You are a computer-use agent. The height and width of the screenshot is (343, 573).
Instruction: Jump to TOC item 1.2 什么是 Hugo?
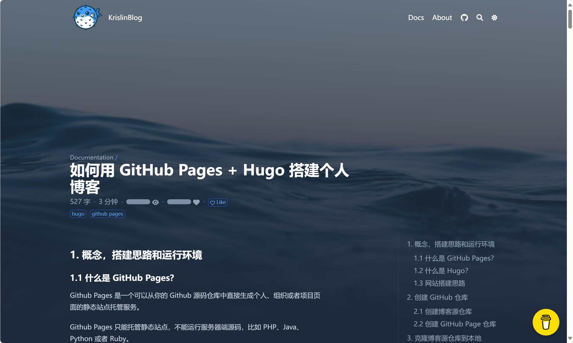click(x=441, y=271)
